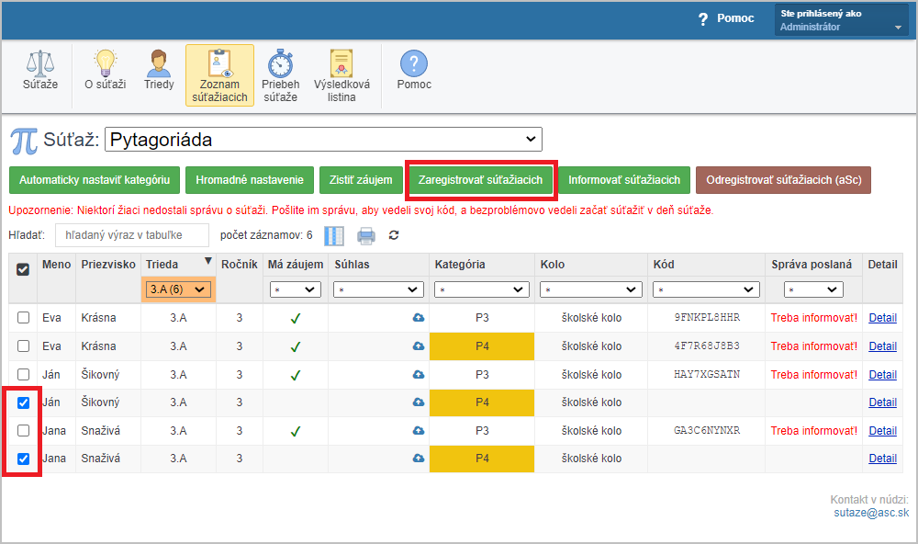This screenshot has height=544, width=918.
Task: Click the code HAY7XGSATN
Action: [707, 375]
